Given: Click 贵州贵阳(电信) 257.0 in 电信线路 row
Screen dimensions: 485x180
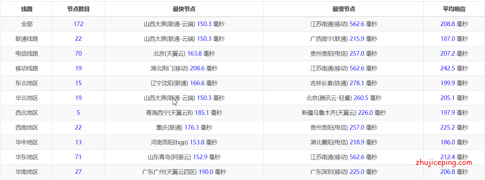Looking at the screenshot, I should (344, 54).
